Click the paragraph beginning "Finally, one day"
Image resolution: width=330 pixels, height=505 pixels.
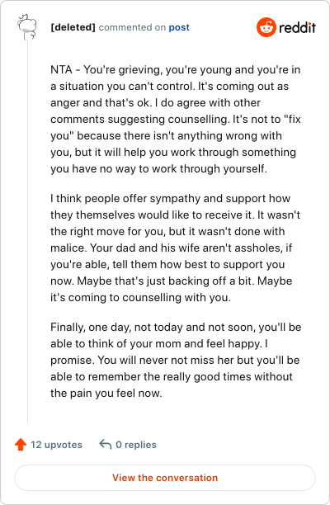coord(176,360)
